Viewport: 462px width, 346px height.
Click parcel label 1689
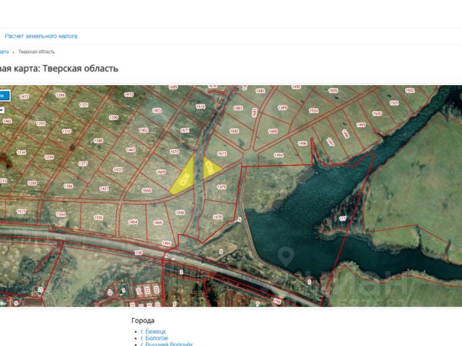(x=173, y=87)
